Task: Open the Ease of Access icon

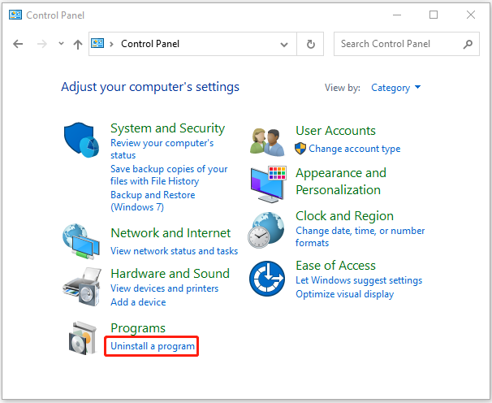Action: (267, 279)
